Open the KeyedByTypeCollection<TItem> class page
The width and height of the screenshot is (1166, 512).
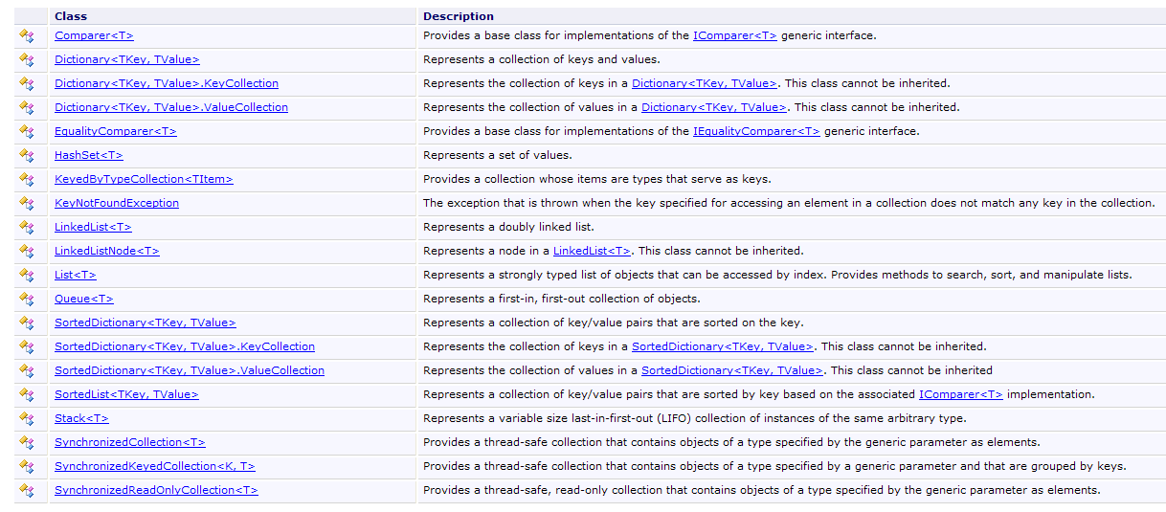144,179
